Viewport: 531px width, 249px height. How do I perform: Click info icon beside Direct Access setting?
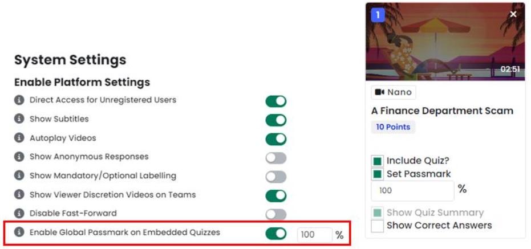click(x=19, y=100)
